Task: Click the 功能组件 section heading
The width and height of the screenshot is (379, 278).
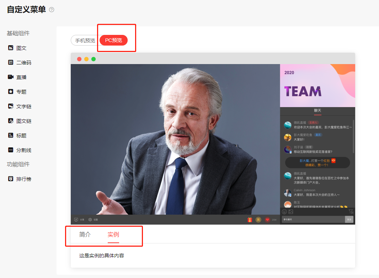Action: coord(18,164)
